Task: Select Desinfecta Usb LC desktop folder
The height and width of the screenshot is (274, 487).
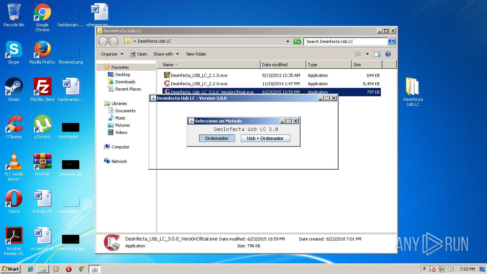Action: coord(413,92)
